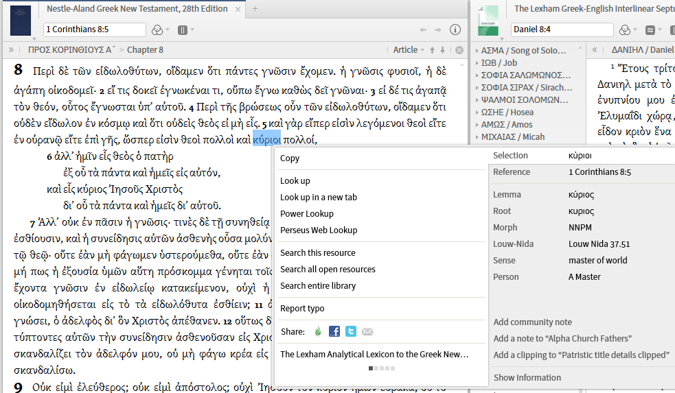Go forward with right arrow in Nestle-Aland toolbar
The width and height of the screenshot is (675, 393).
point(438,29)
